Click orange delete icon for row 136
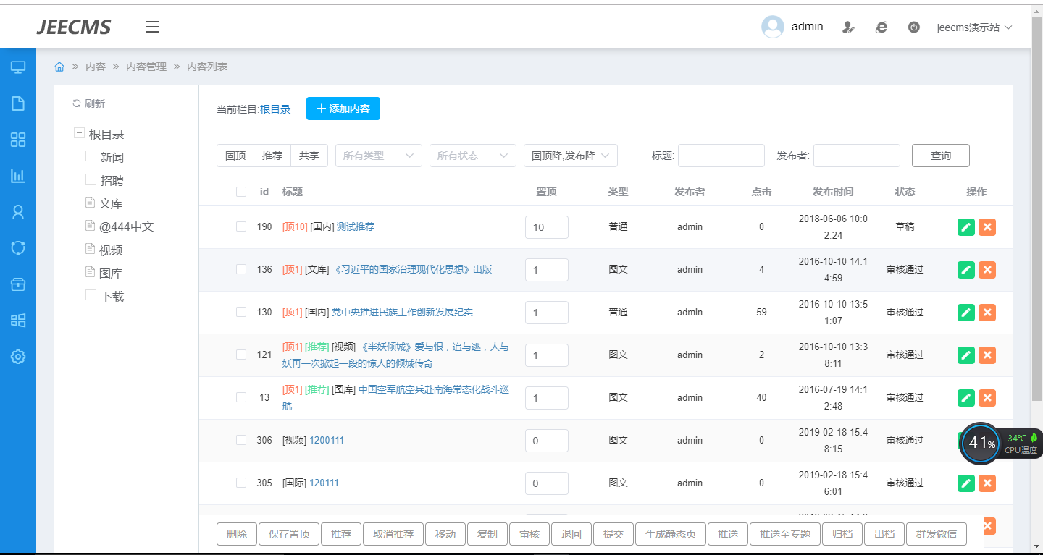 pyautogui.click(x=987, y=270)
